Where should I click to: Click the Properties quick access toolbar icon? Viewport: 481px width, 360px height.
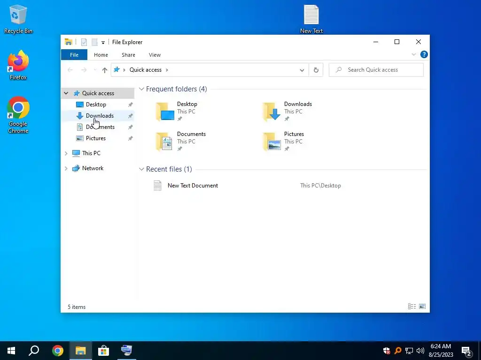coord(84,42)
